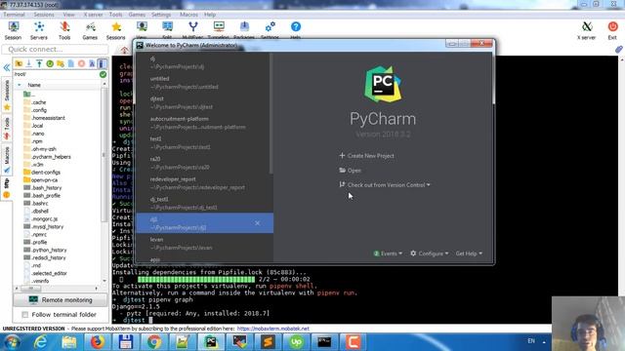Image resolution: width=625 pixels, height=351 pixels.
Task: Open Firefox from the Windows taskbar
Action: point(98,342)
